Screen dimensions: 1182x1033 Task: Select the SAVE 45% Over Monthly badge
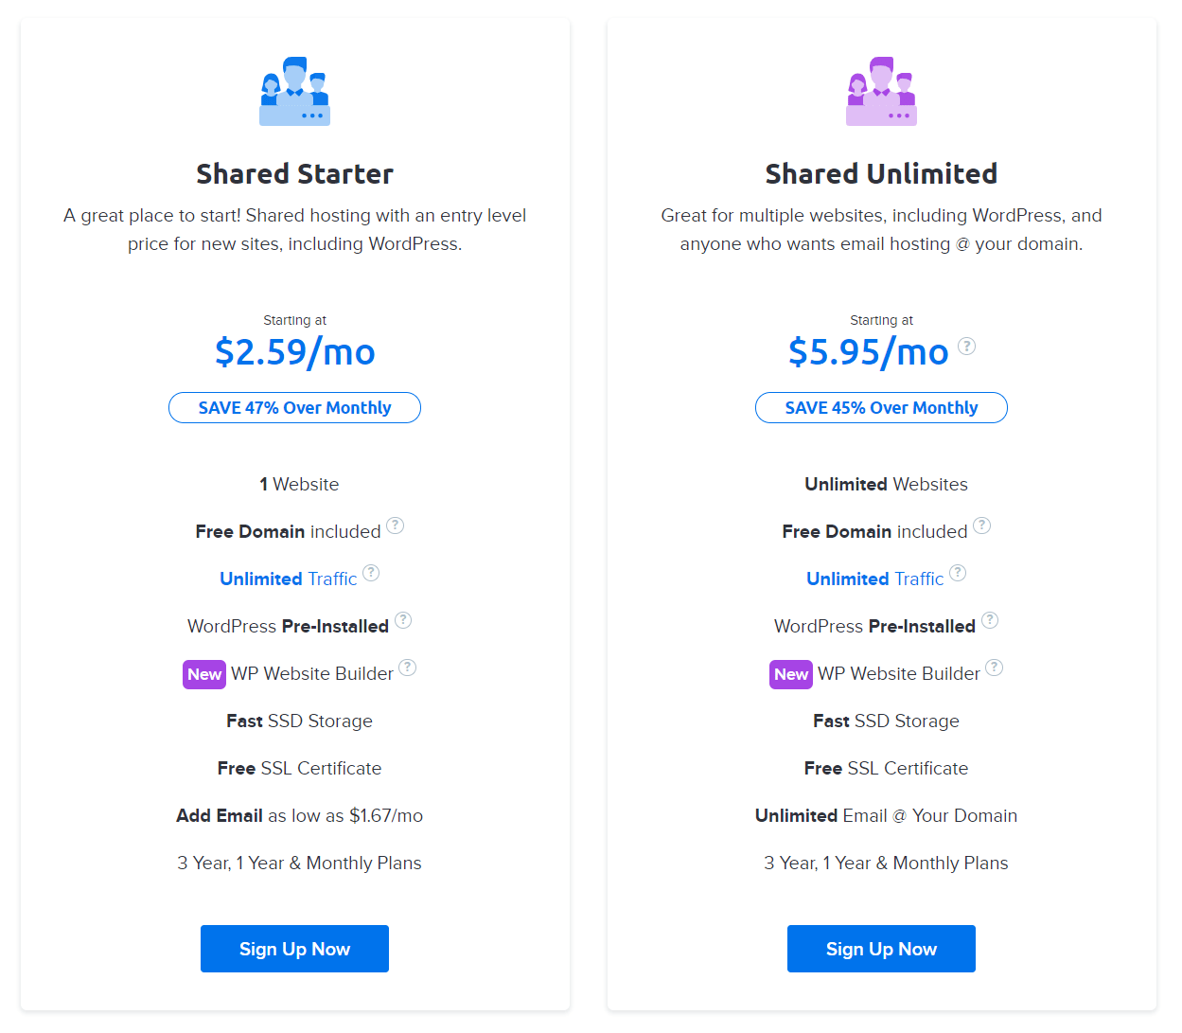pyautogui.click(x=881, y=408)
